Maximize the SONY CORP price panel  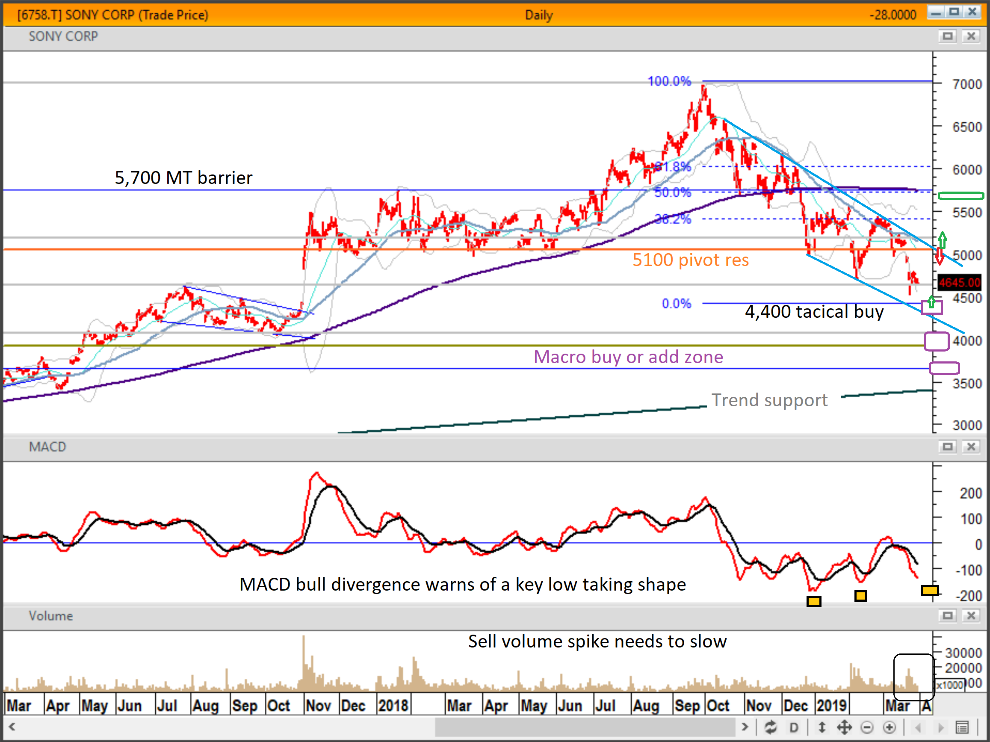click(x=947, y=36)
